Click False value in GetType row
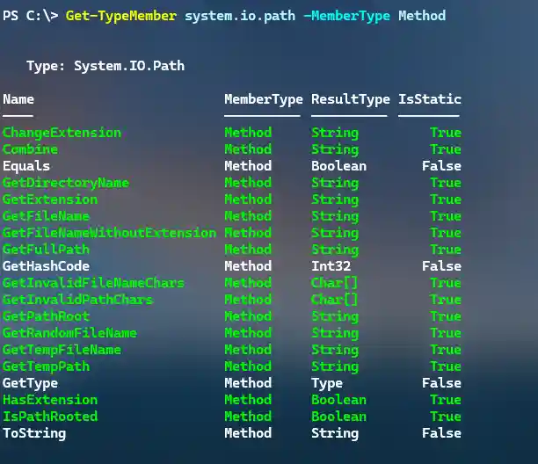This screenshot has width=538, height=464. tap(441, 383)
